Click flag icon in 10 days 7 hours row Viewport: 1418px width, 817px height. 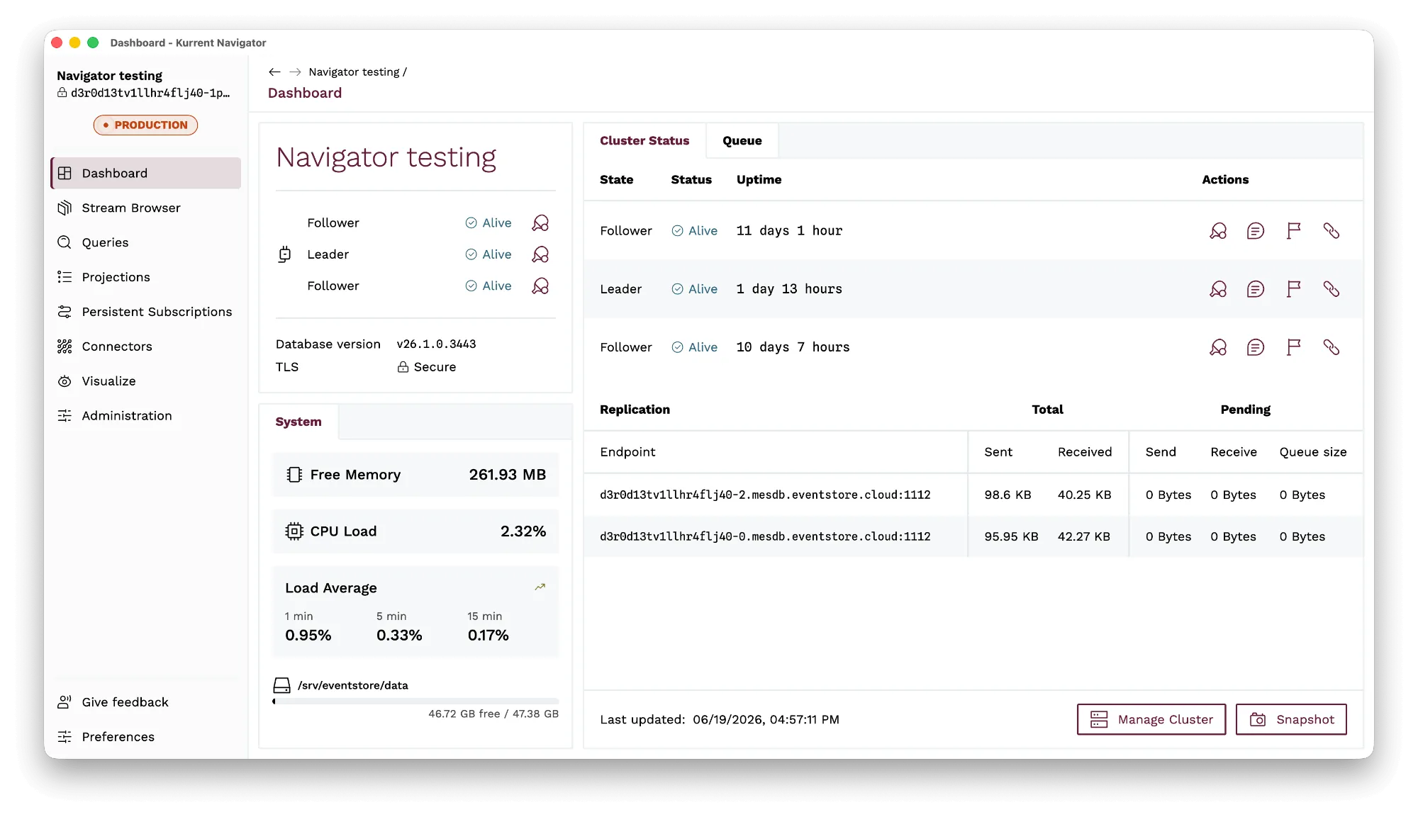1293,347
